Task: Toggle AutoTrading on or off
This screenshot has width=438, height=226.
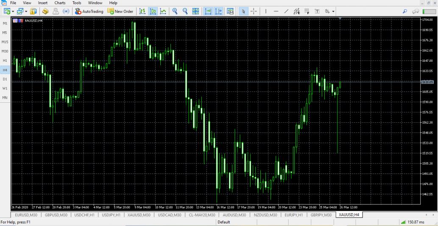Action: pos(89,11)
